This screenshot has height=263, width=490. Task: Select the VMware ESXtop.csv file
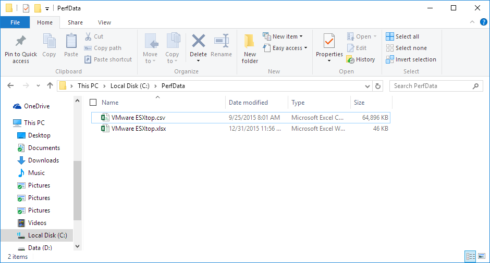click(x=241, y=118)
